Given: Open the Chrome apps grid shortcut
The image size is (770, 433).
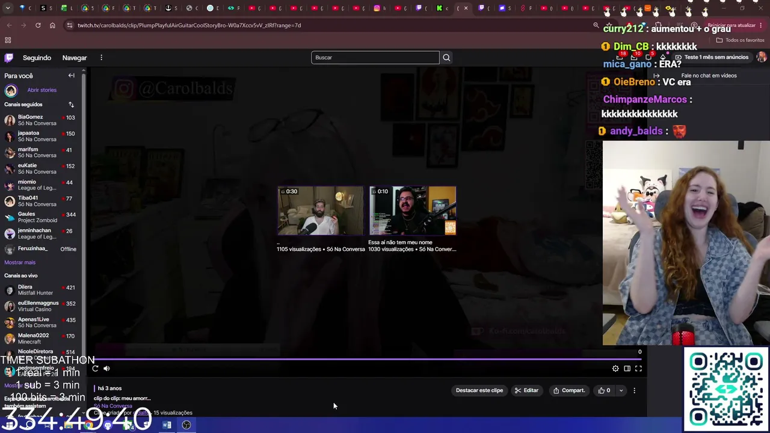Looking at the screenshot, I should (x=8, y=40).
